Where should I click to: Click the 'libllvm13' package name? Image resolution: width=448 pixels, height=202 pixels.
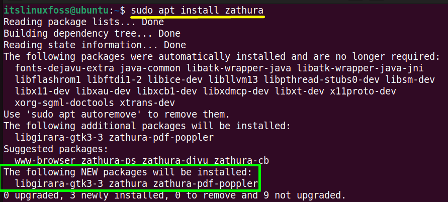[233, 80]
